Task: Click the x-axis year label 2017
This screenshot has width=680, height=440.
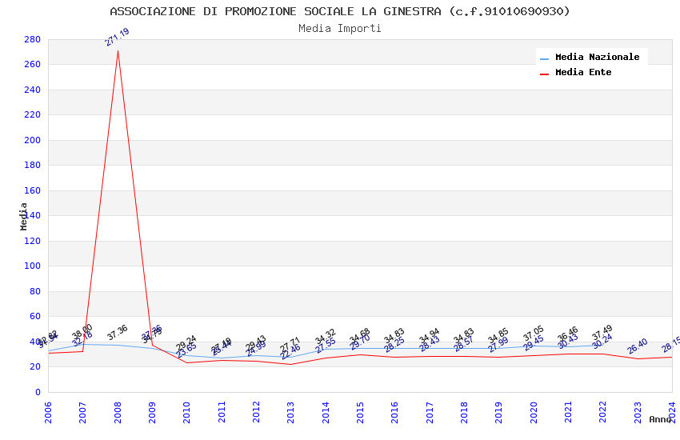Action: click(x=430, y=412)
